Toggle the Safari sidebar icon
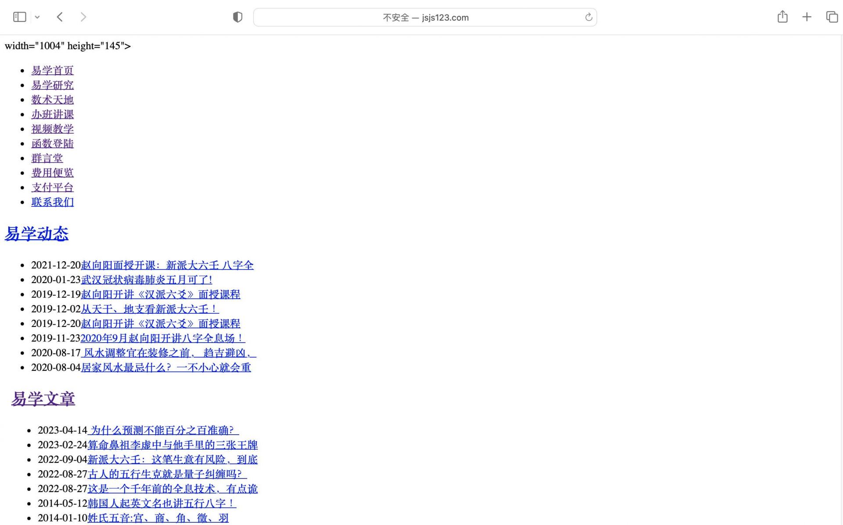 (20, 17)
